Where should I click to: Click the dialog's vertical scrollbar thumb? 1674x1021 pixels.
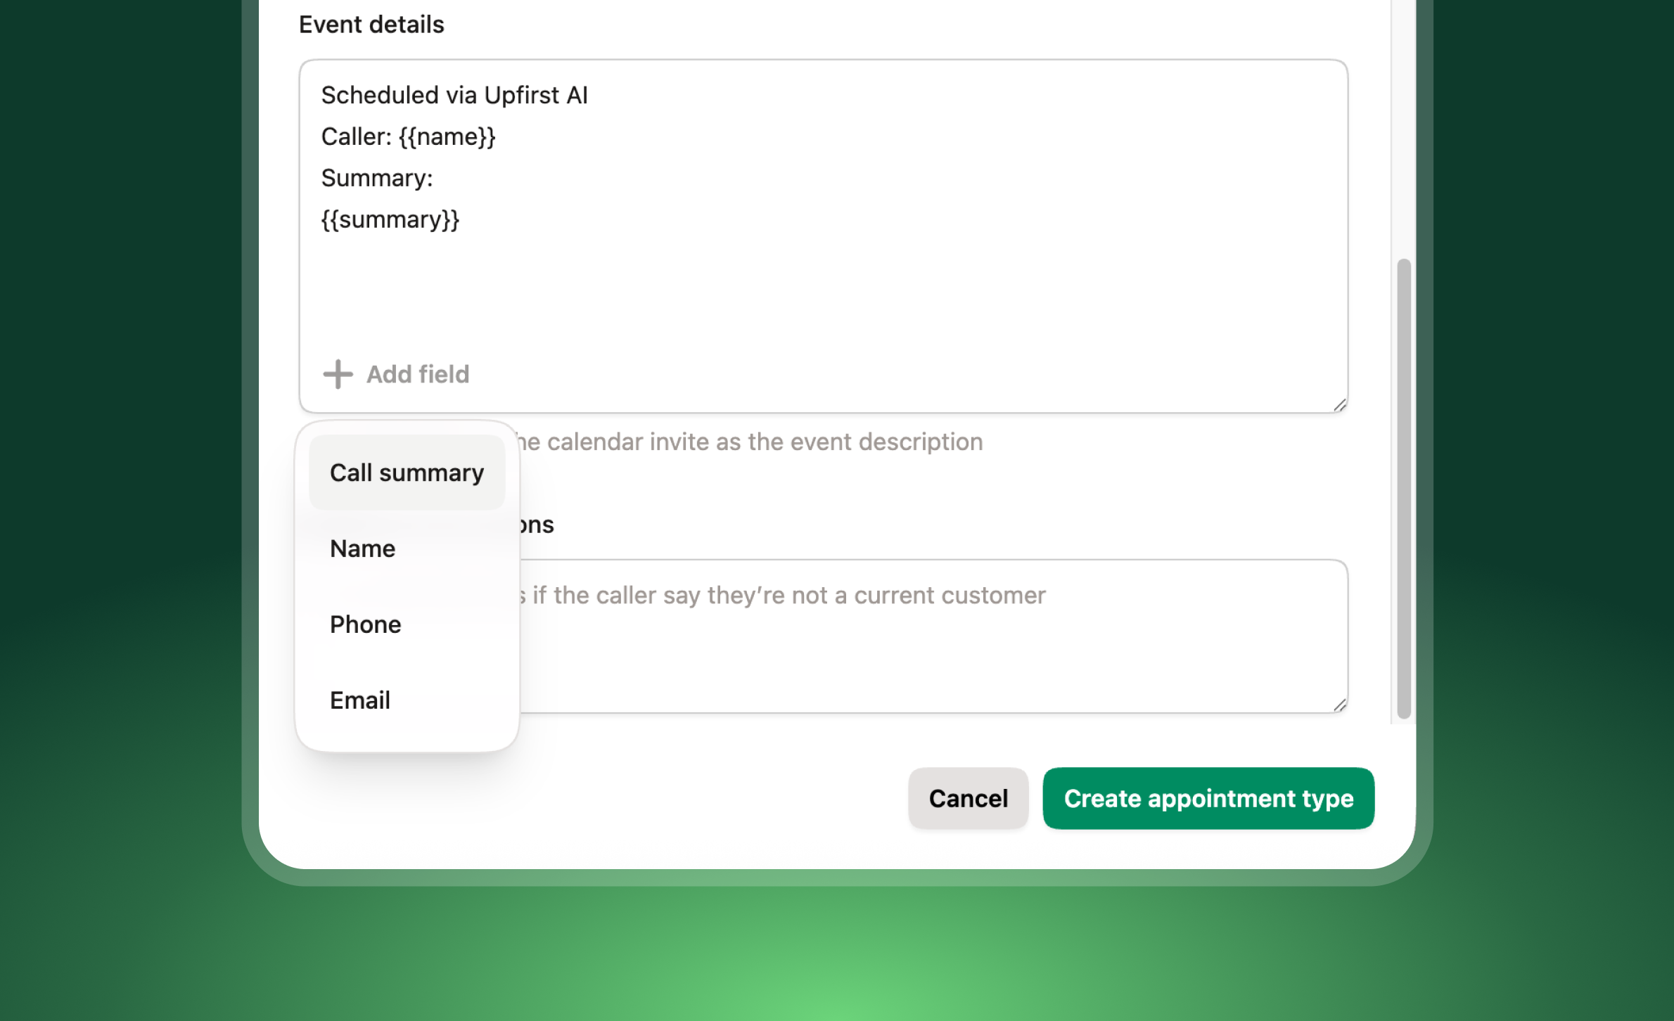point(1403,488)
